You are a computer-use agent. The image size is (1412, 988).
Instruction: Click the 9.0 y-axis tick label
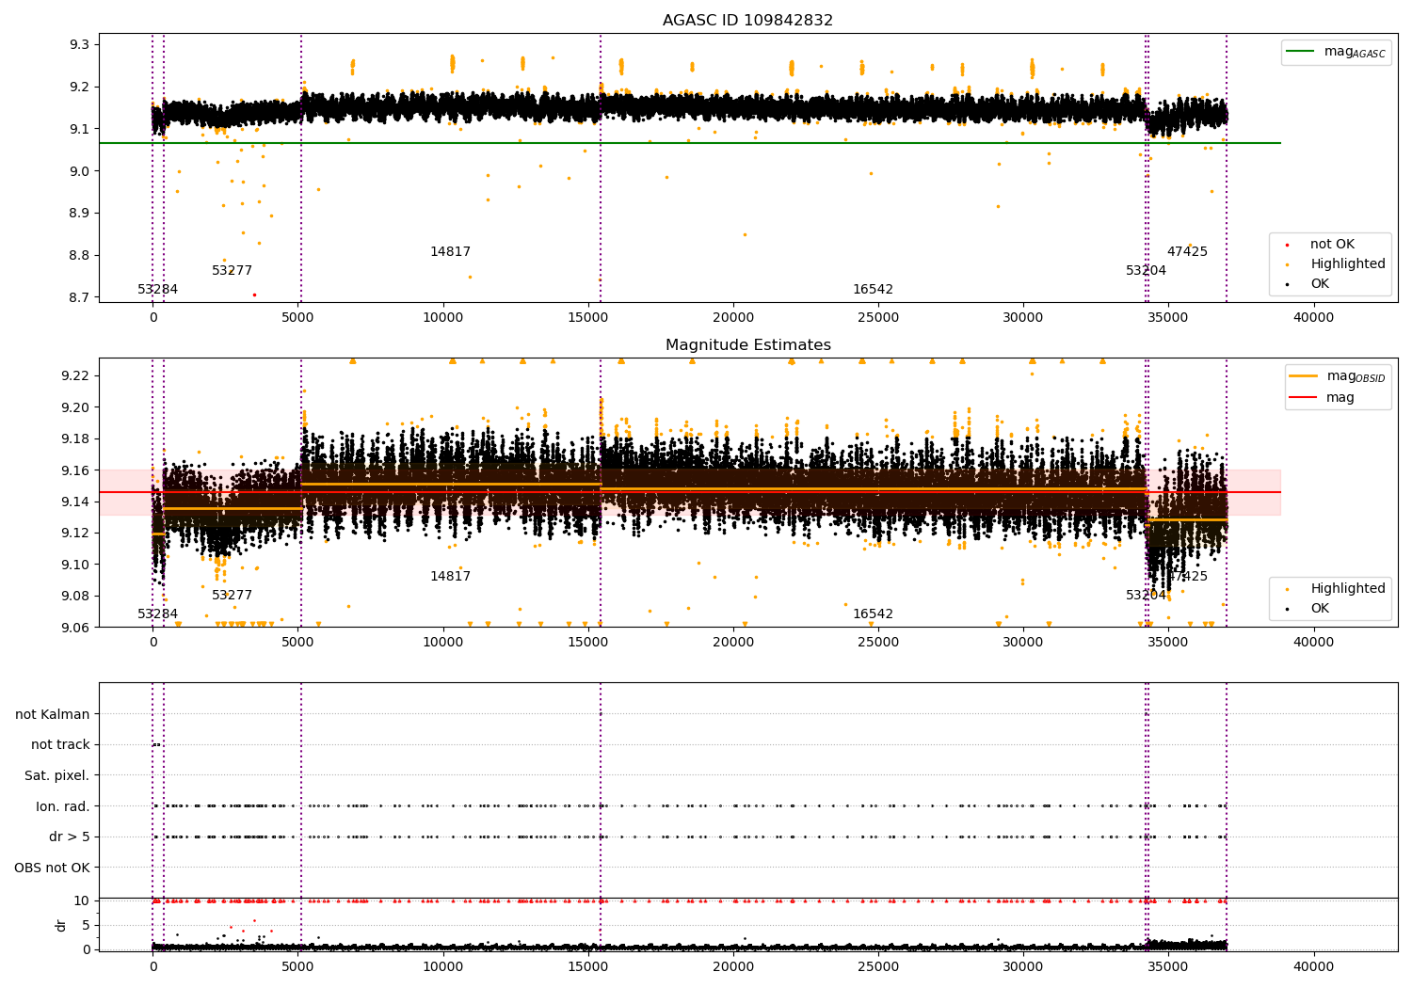[x=80, y=171]
